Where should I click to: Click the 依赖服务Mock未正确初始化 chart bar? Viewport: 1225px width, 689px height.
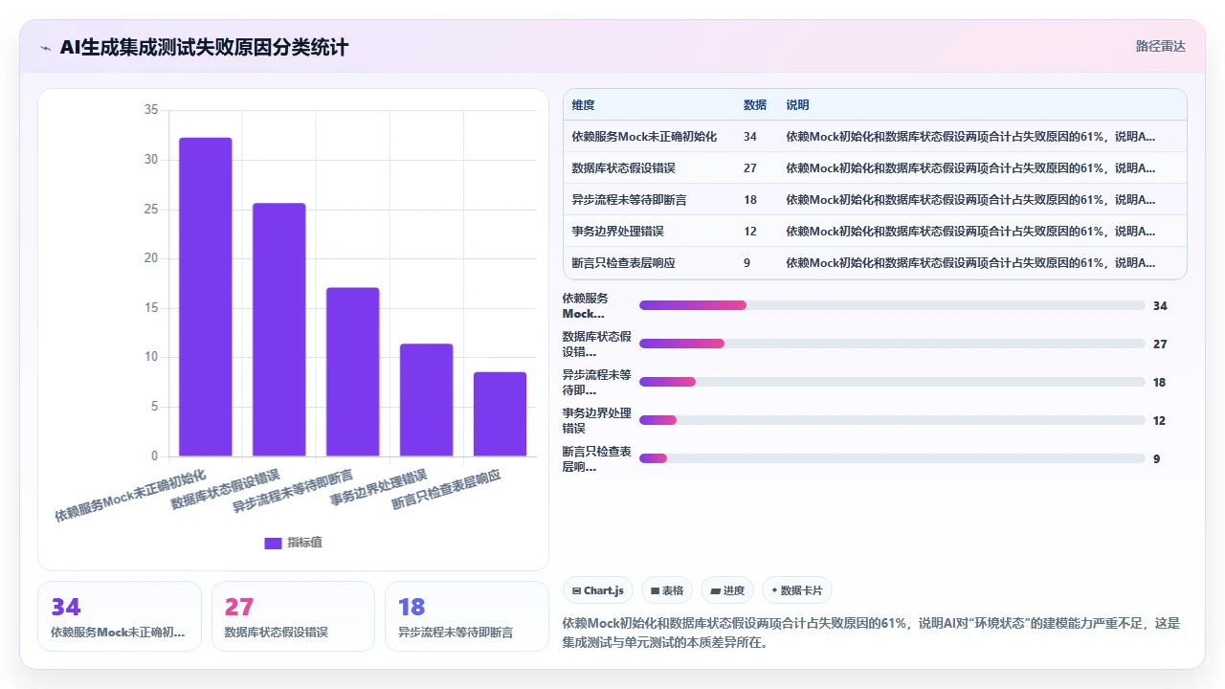[x=206, y=297]
